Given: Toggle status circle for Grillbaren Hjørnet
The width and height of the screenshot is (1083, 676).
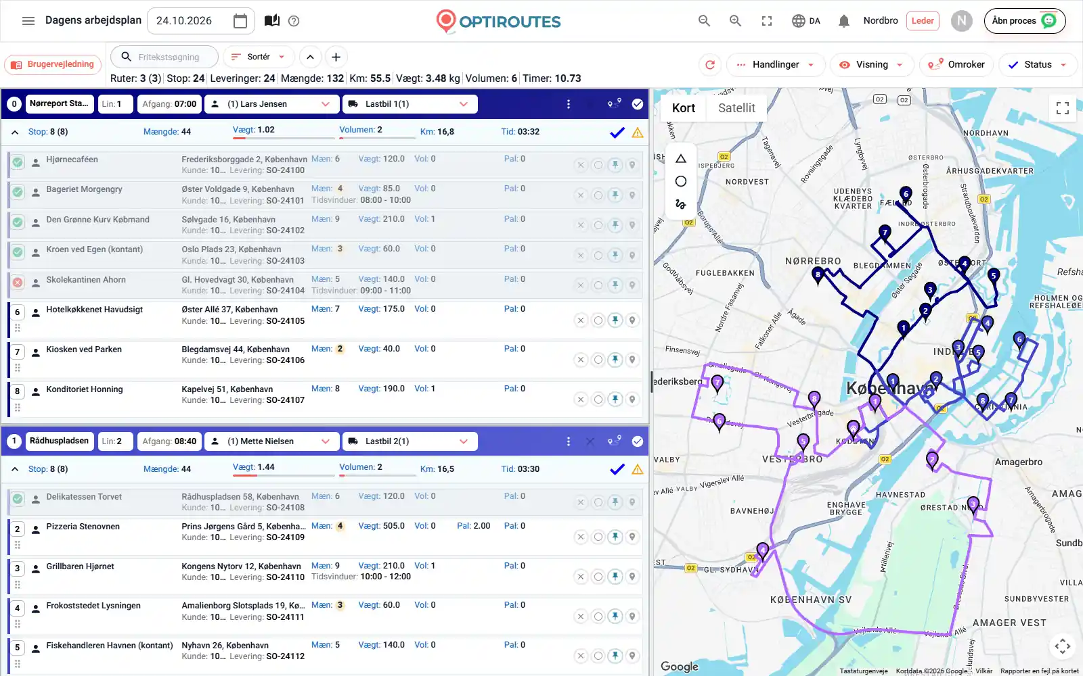Looking at the screenshot, I should point(598,577).
